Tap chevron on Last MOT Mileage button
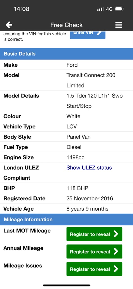The image size is (133, 289). (x=116, y=234)
